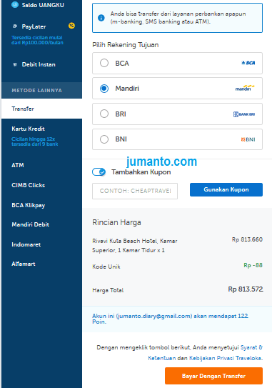Click the Mandiri label text
272x388 pixels.
click(127, 89)
